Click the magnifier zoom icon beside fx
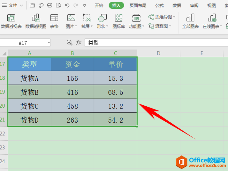The width and height of the screenshot is (228, 171). pos(69,43)
